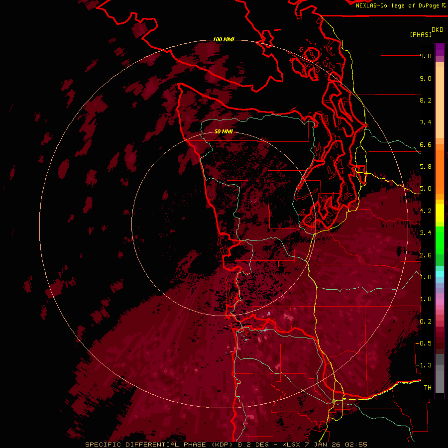Click the 0.2 scale value

click(426, 322)
